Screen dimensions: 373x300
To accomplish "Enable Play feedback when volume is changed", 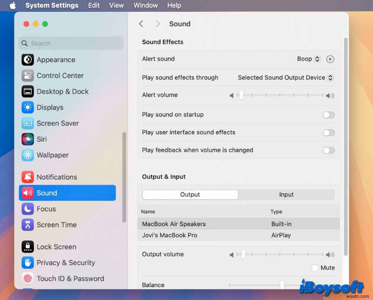I will click(329, 150).
